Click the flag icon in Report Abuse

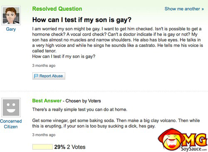point(36,76)
